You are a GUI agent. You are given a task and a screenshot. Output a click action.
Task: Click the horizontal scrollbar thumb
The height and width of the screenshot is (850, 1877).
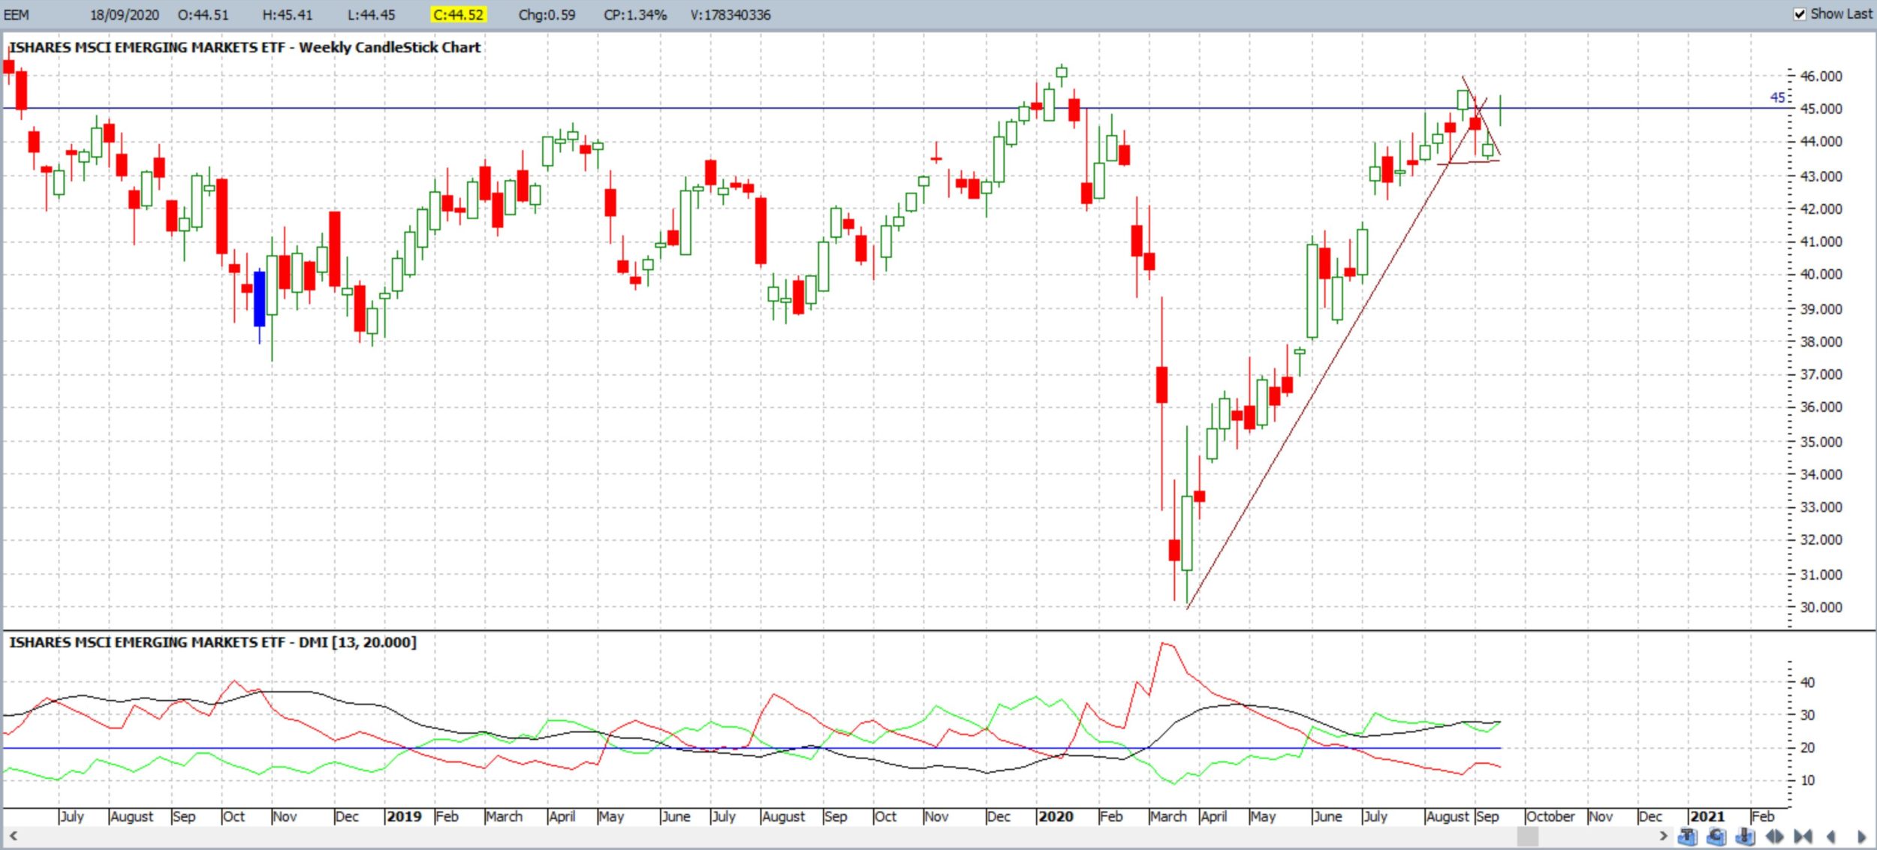[x=1527, y=835]
